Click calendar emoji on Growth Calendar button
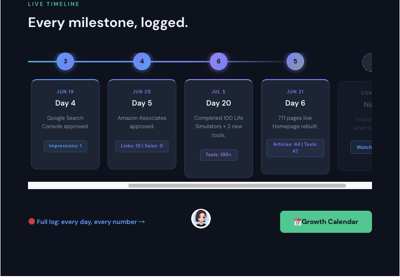 [x=297, y=222]
